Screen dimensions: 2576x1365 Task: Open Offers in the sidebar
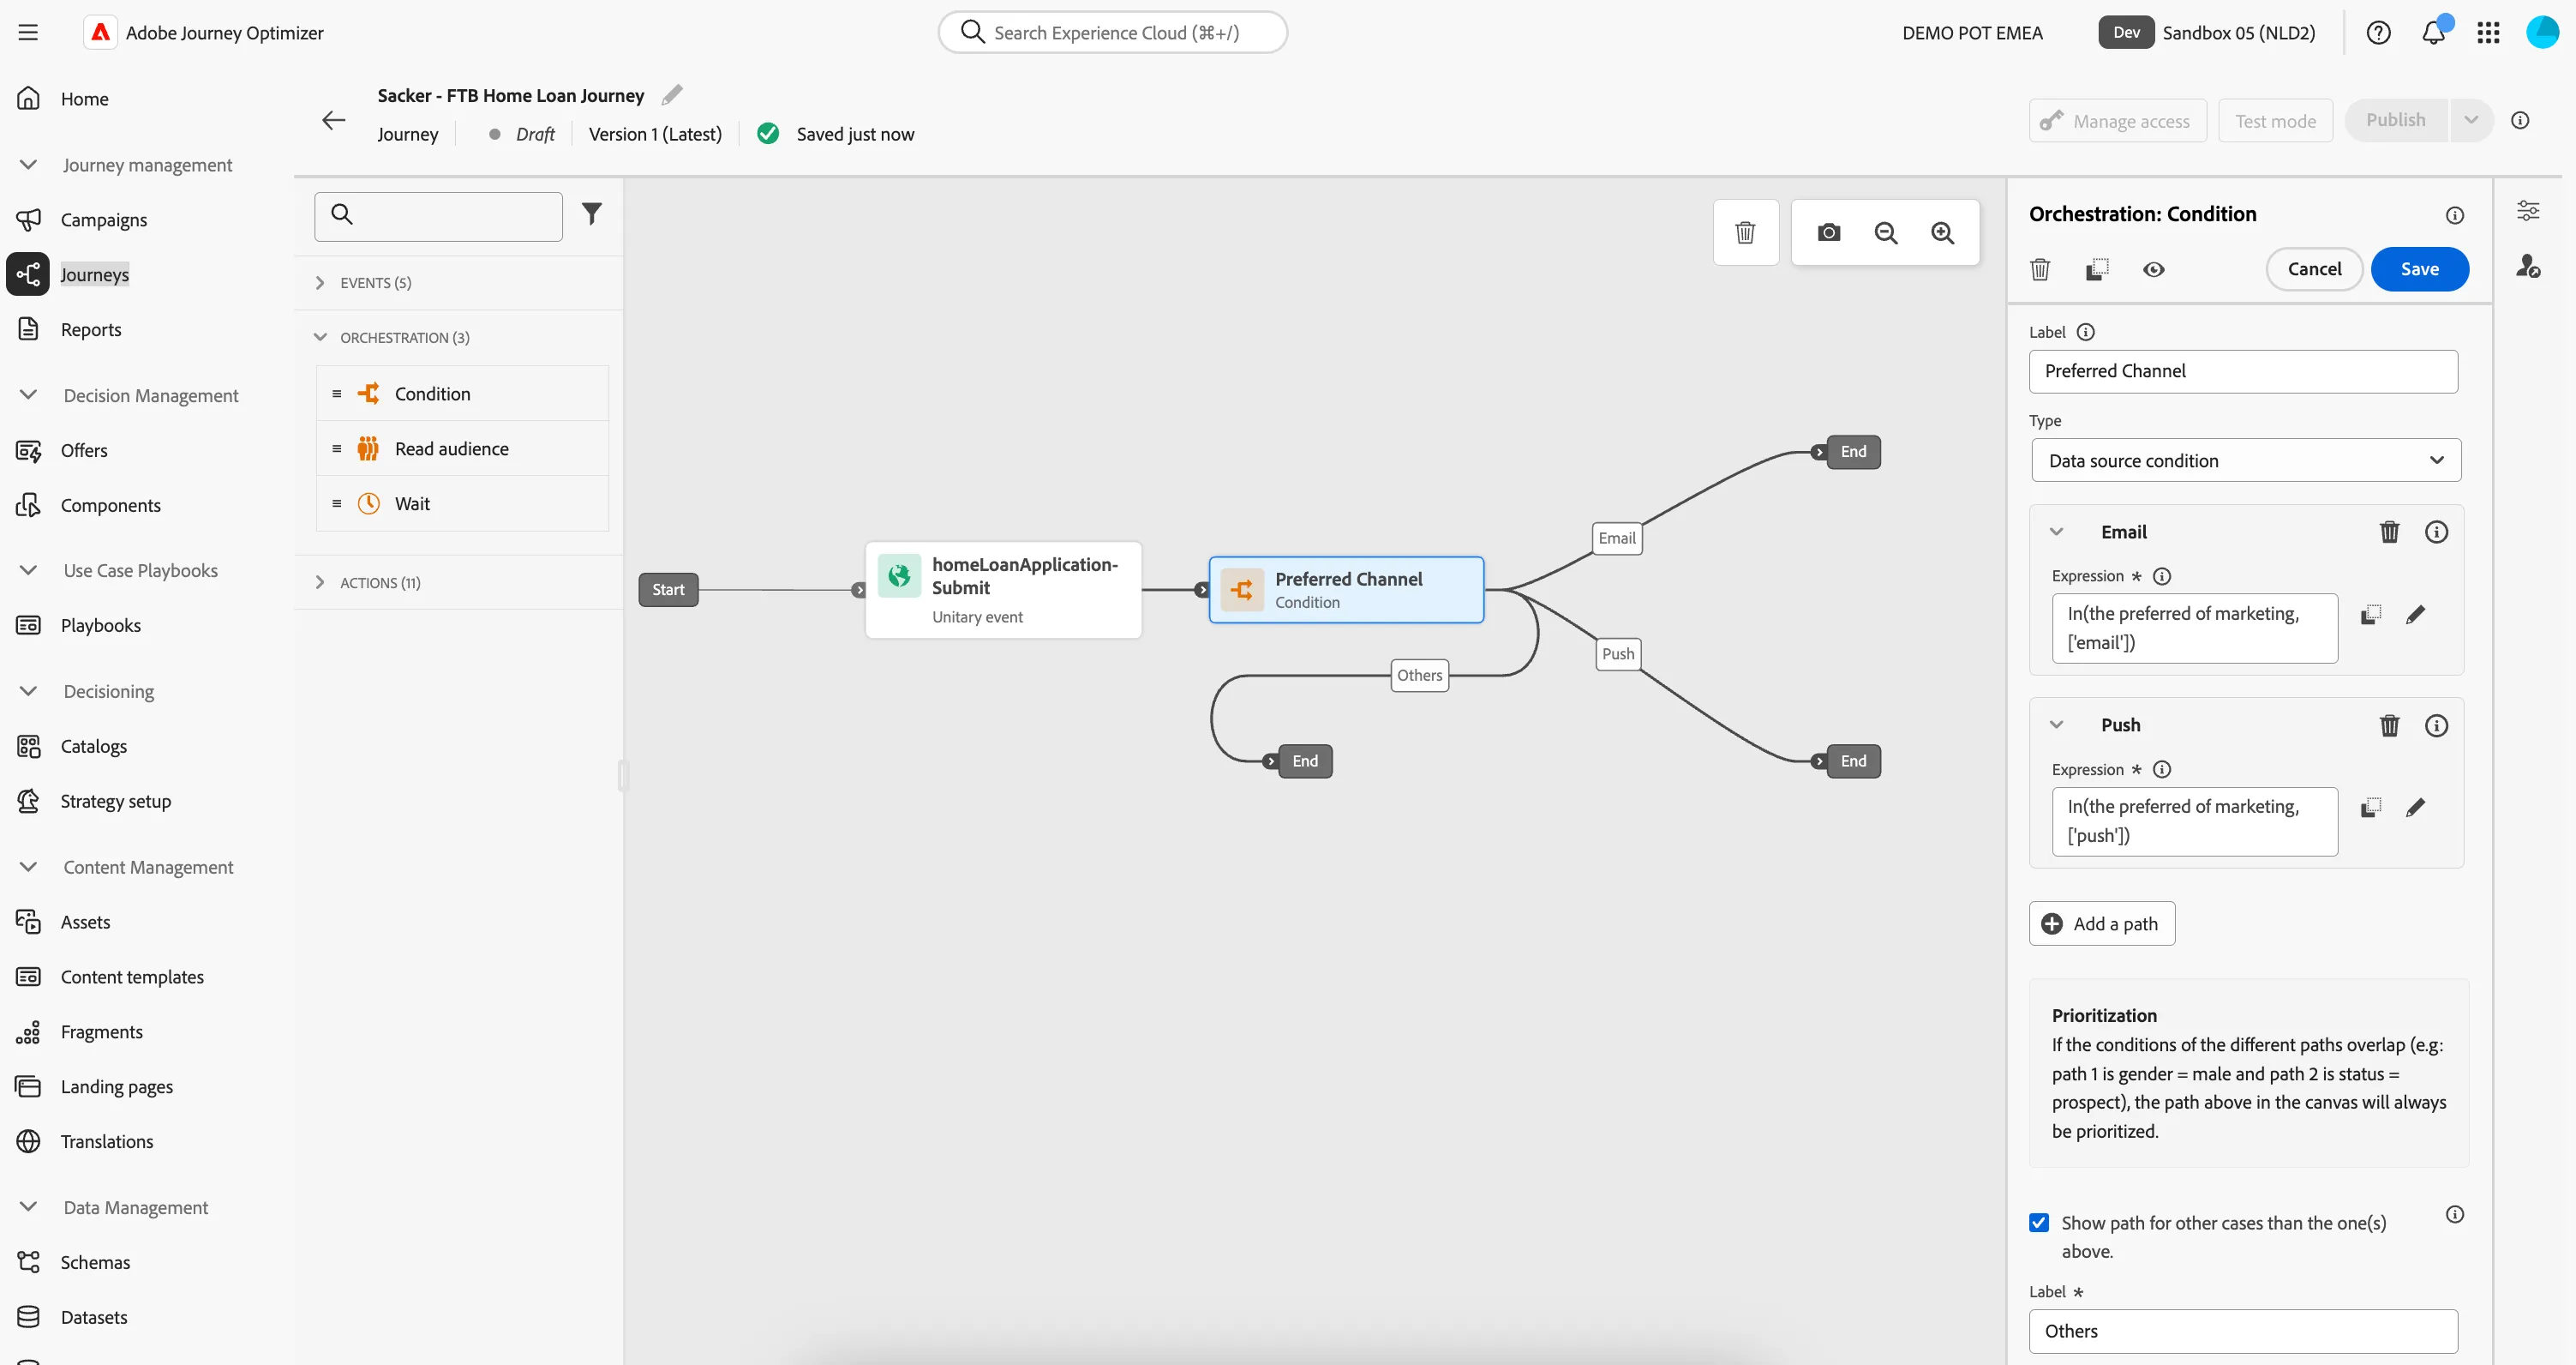click(84, 450)
